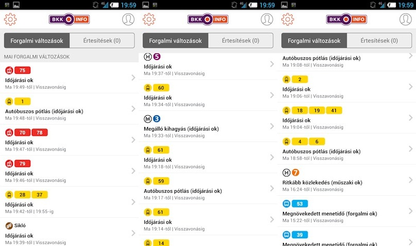
Task: Tap the orange H7 railway line badge
Action: click(x=295, y=173)
